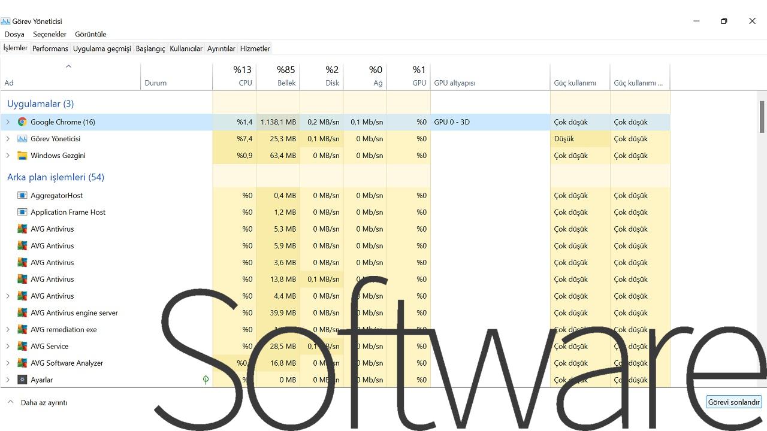Open the Dosya menu
The image size is (767, 431).
[x=14, y=34]
